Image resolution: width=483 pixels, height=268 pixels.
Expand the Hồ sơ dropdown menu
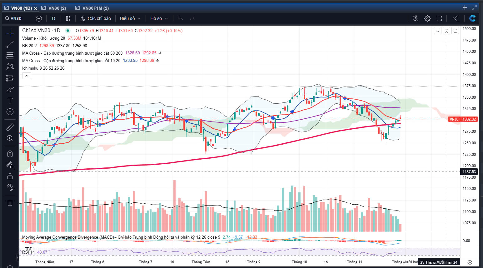click(x=159, y=18)
